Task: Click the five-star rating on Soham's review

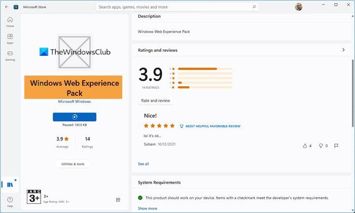Action: point(159,126)
